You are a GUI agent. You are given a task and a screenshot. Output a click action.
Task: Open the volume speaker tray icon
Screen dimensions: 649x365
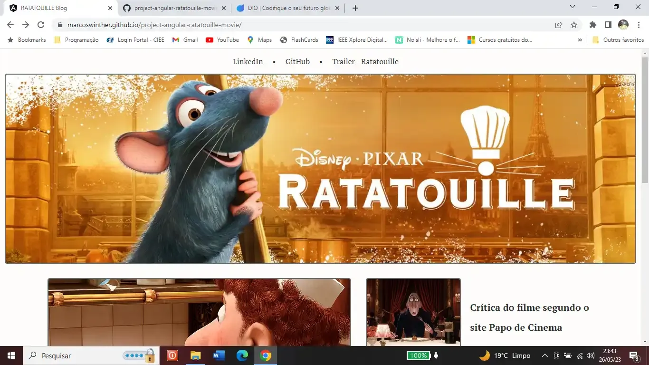coord(591,355)
